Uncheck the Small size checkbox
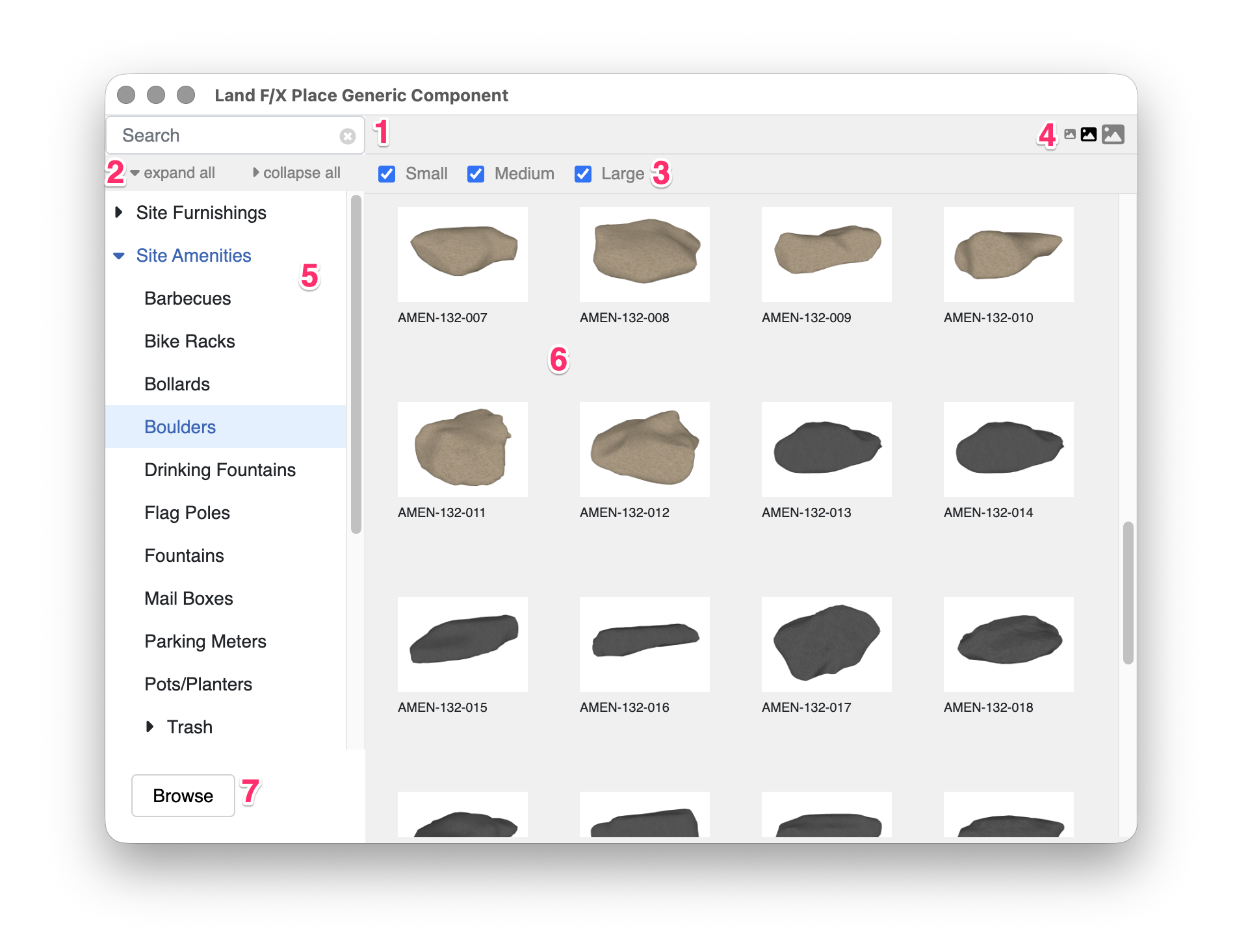 [x=387, y=174]
